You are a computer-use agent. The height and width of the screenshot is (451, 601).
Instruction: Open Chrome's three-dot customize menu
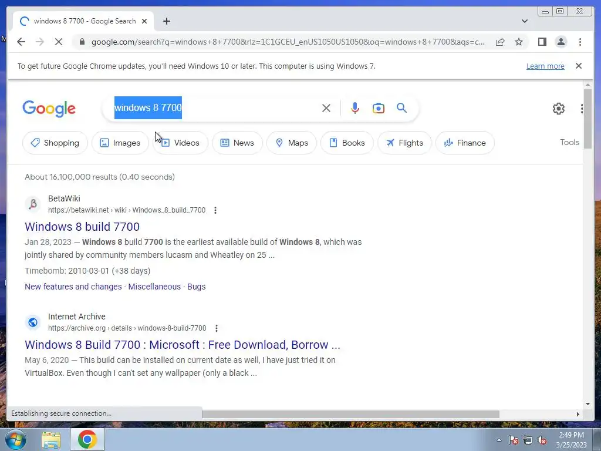pyautogui.click(x=580, y=42)
